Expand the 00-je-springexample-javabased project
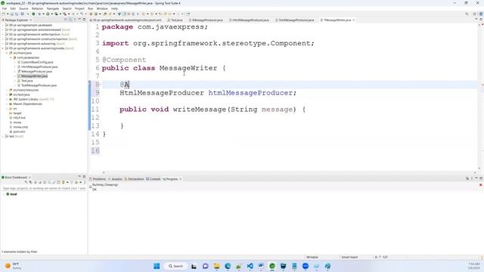Viewport: 484px width, 272px height. [3, 25]
